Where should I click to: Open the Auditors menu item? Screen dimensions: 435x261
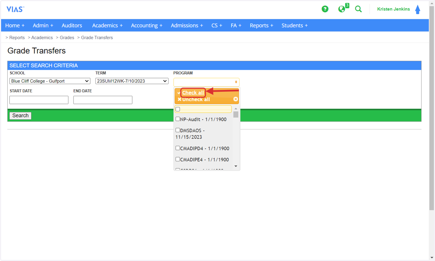pyautogui.click(x=72, y=25)
